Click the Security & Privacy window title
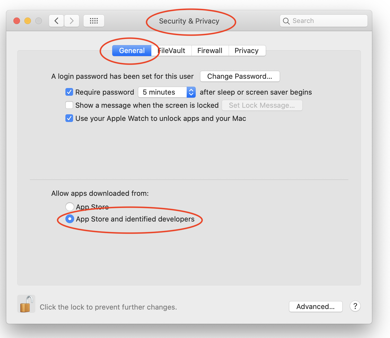The height and width of the screenshot is (338, 390). click(x=189, y=21)
